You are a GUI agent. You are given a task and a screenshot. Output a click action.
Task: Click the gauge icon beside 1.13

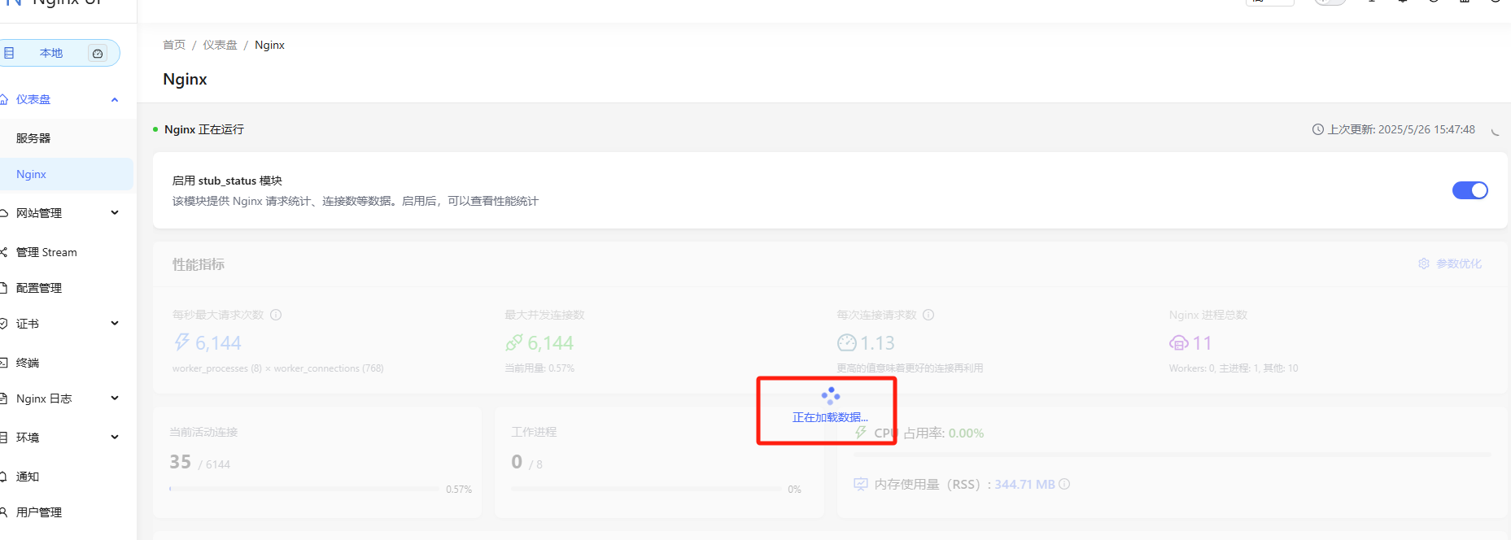(x=846, y=342)
